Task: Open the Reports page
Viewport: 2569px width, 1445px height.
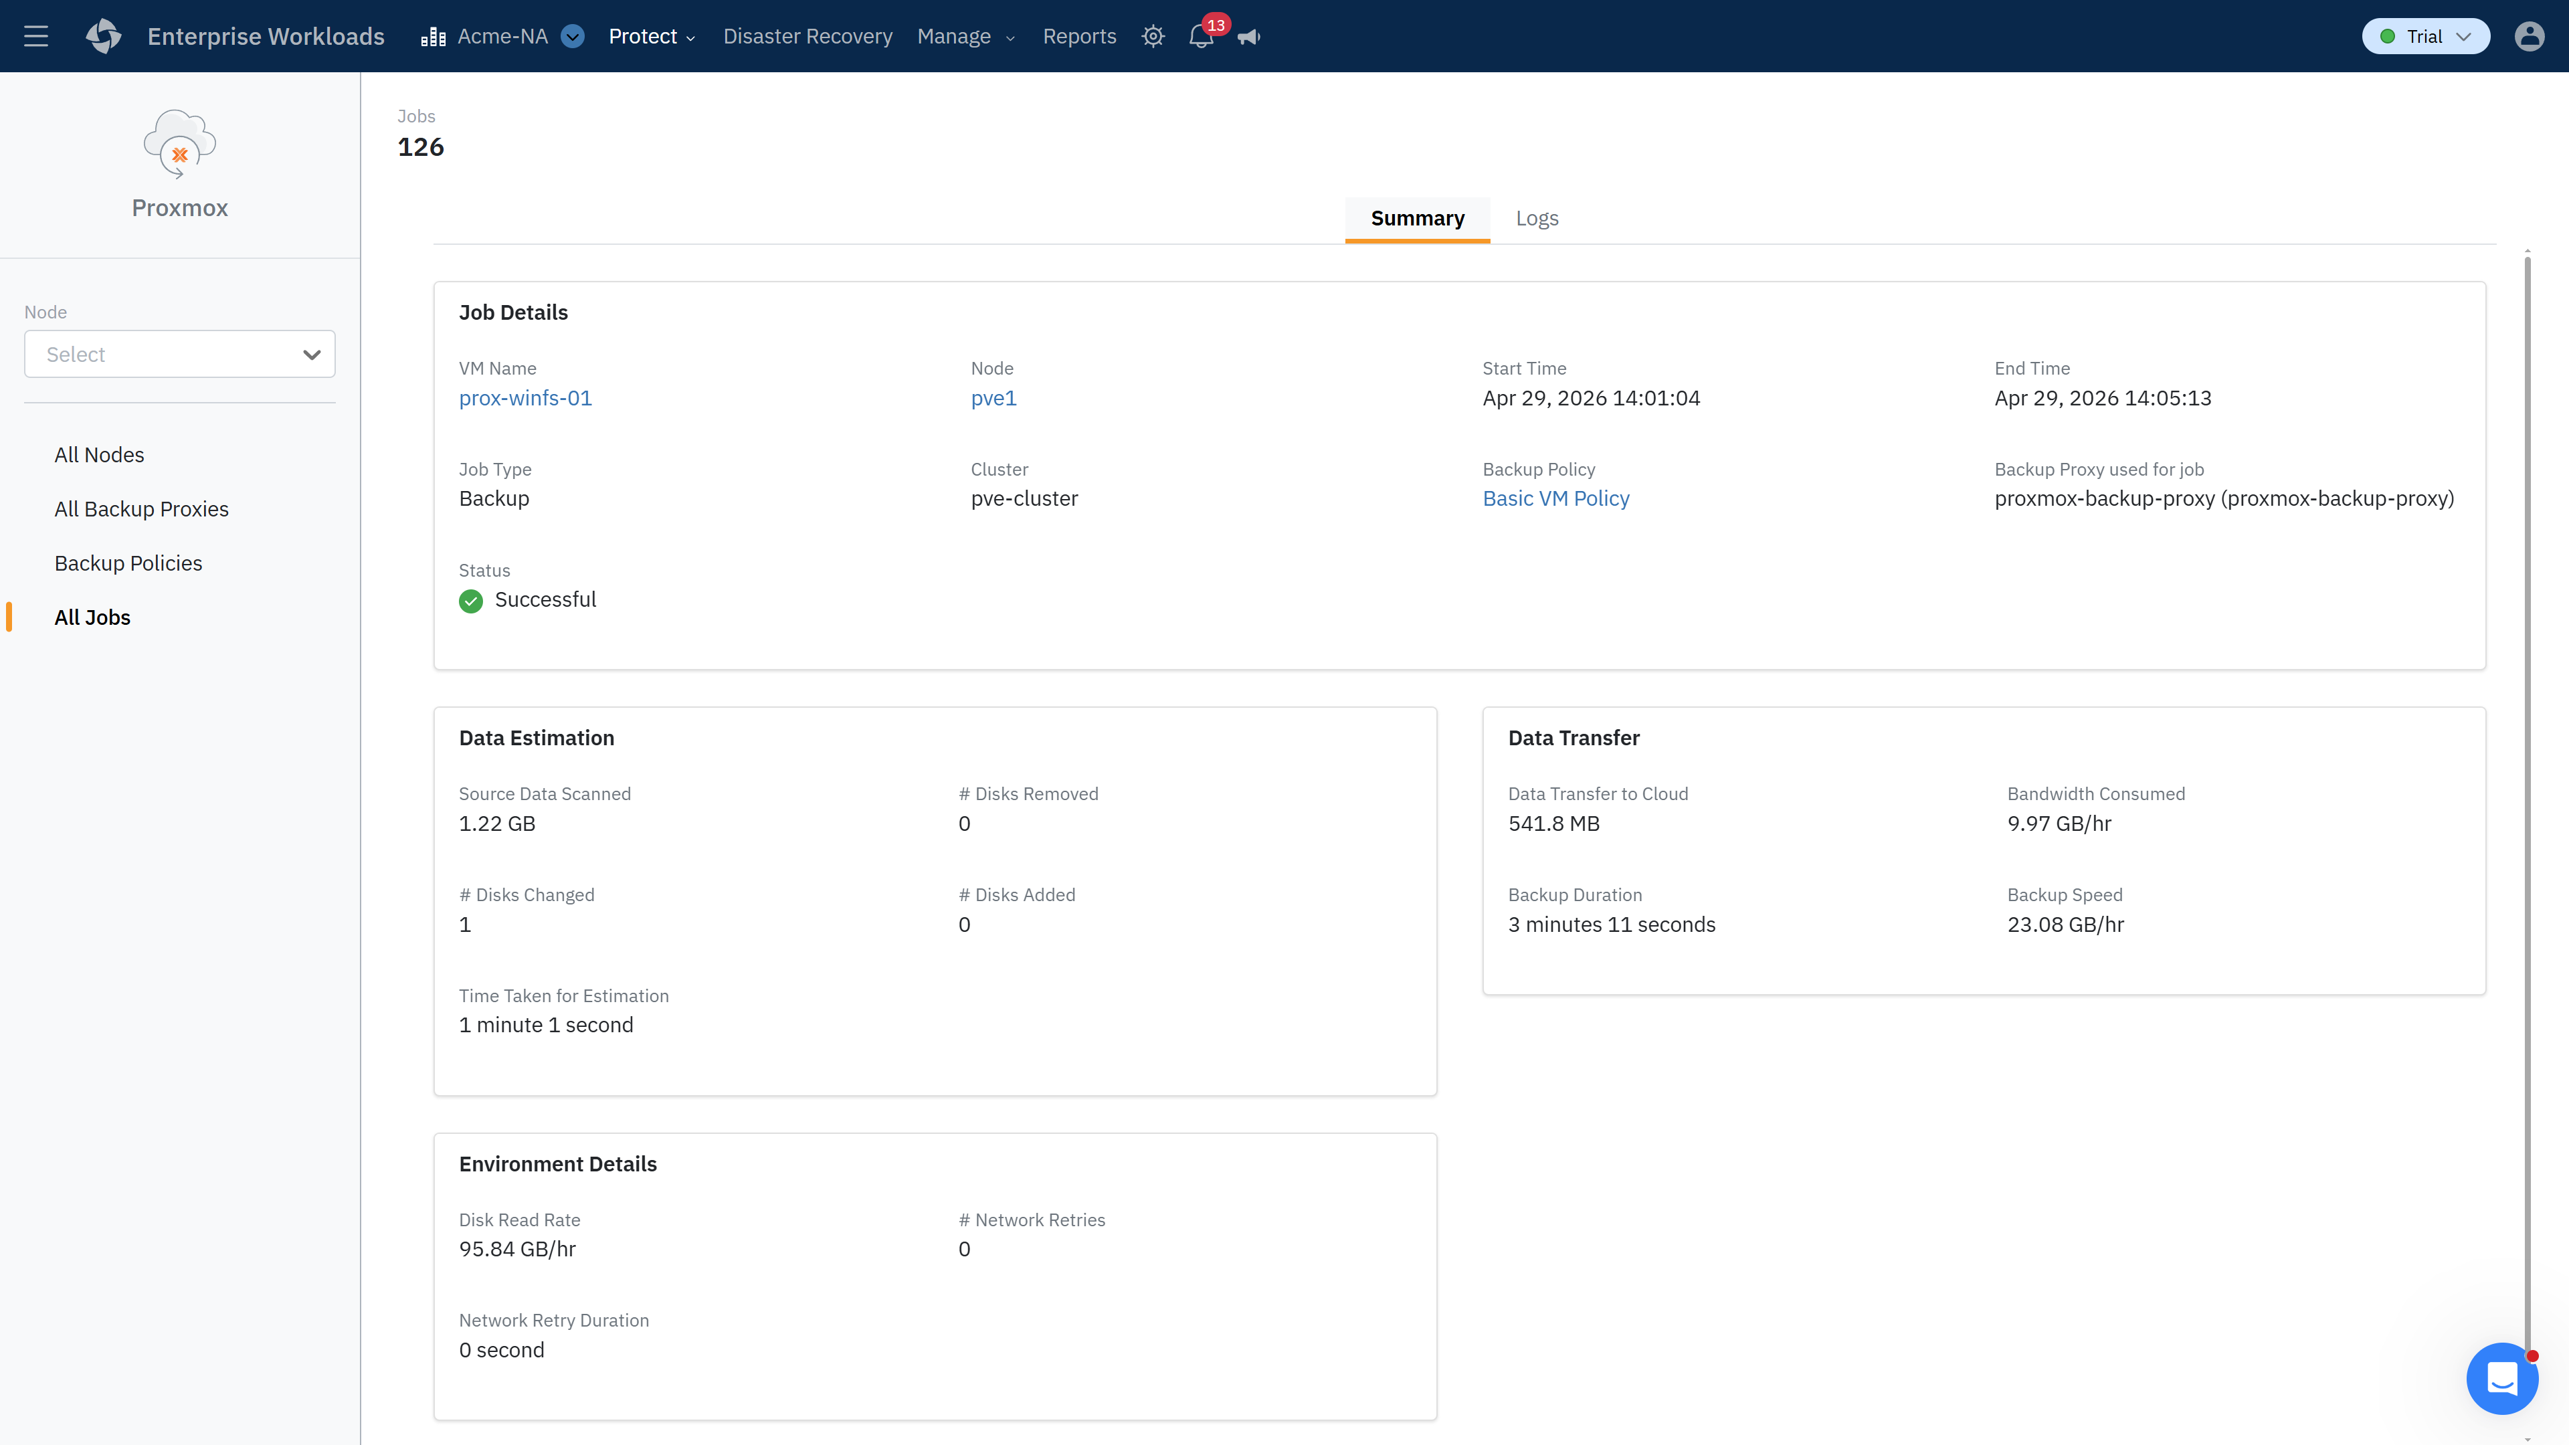Action: point(1079,37)
